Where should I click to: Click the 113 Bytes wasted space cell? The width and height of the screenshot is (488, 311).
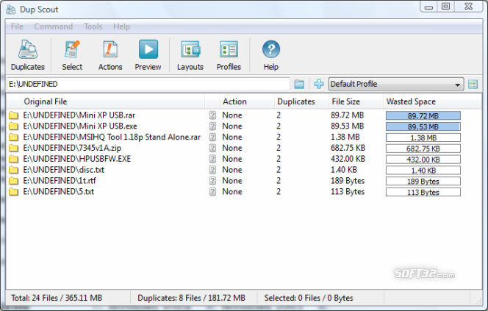[x=423, y=192]
